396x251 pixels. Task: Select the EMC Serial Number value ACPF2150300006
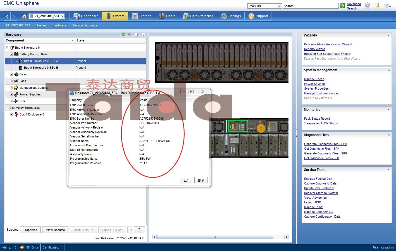(151, 119)
